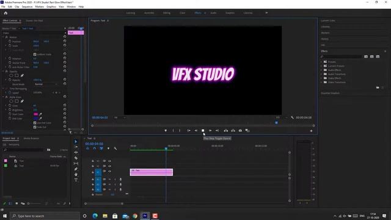This screenshot has height=220, width=391.
Task: Open playback resolution dropdown
Action: coord(281,117)
